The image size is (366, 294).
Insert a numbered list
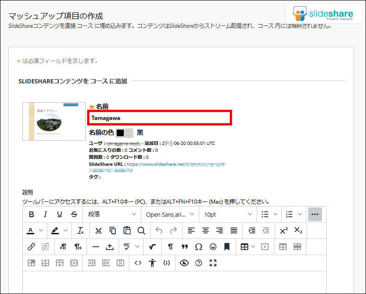pyautogui.click(x=289, y=214)
